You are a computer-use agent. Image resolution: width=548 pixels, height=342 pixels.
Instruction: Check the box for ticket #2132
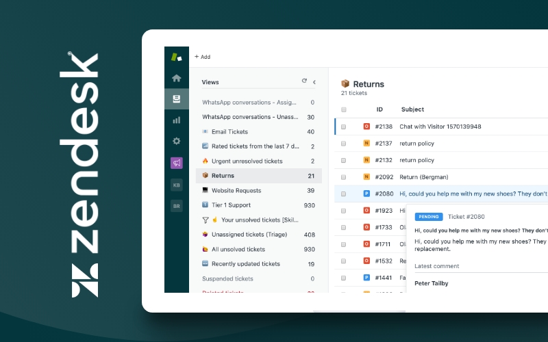[x=344, y=160]
